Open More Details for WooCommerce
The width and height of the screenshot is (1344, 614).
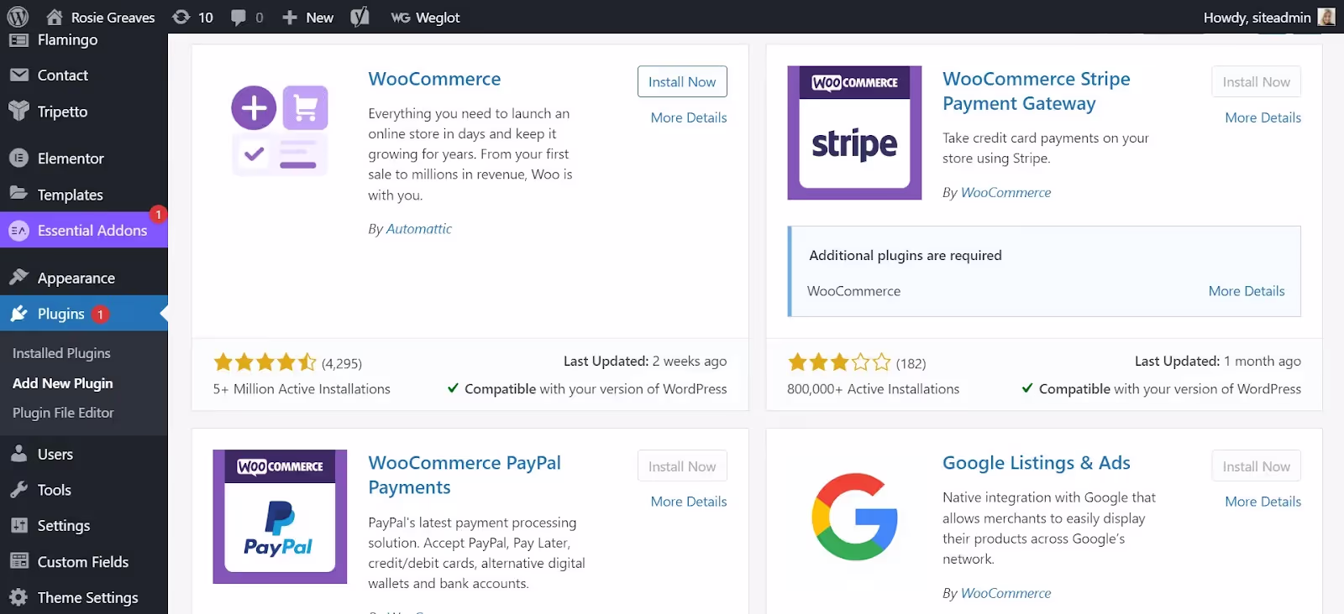[689, 117]
